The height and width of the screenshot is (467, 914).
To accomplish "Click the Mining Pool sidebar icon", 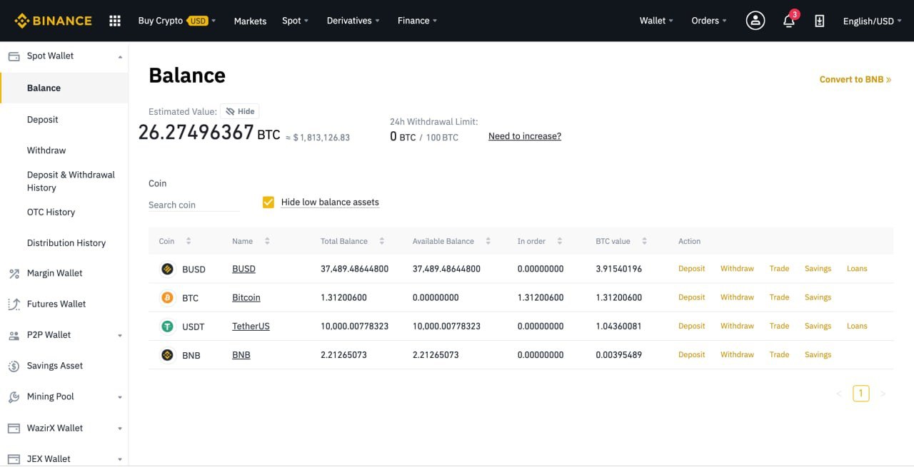I will (14, 396).
